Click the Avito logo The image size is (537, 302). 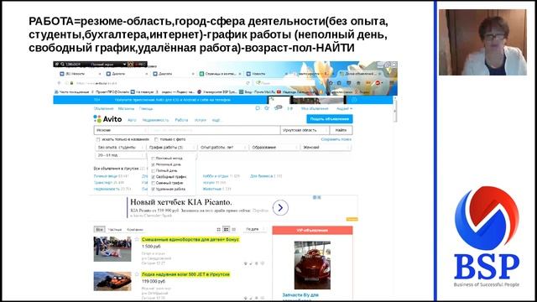(x=107, y=119)
